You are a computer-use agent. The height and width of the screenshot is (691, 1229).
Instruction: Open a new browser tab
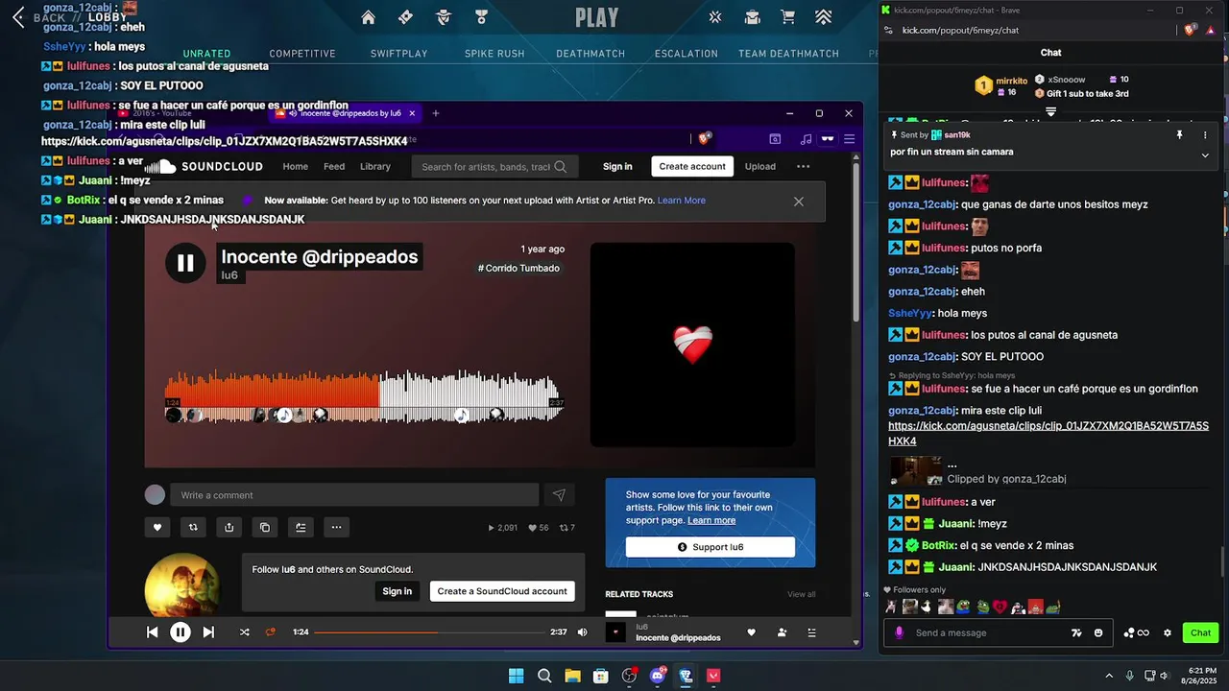tap(435, 113)
